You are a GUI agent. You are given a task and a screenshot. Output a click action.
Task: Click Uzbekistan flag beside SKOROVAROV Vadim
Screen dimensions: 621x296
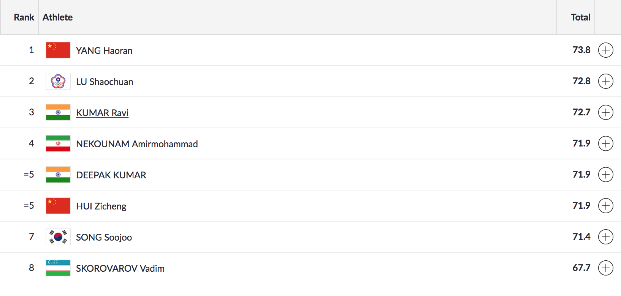[58, 268]
